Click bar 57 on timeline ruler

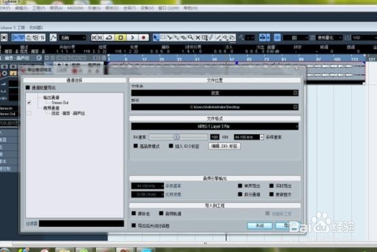coord(231,59)
